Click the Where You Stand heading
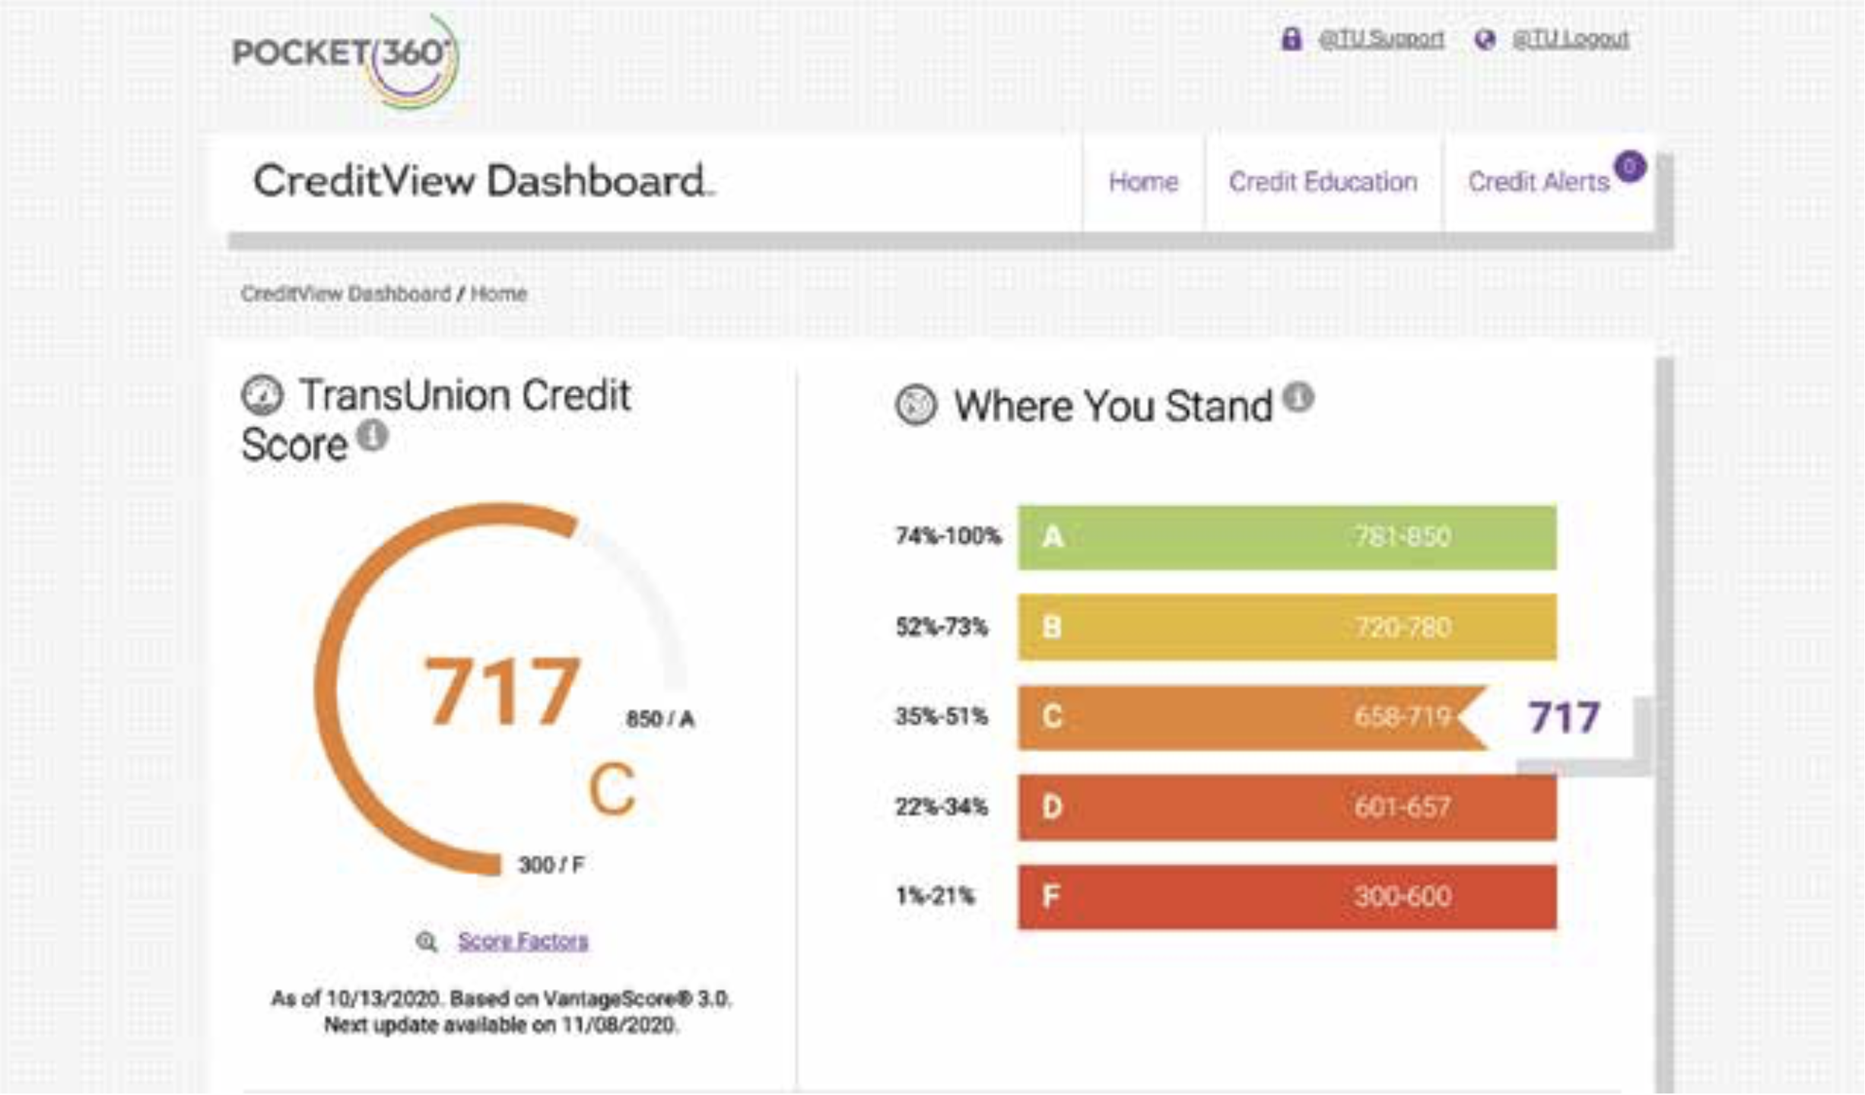Image resolution: width=1865 pixels, height=1095 pixels. coord(1113,406)
